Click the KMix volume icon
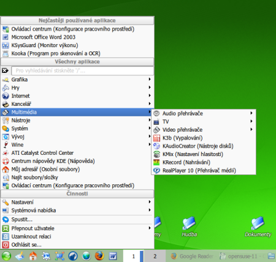This screenshot has width=276, height=262. pyautogui.click(x=156, y=154)
